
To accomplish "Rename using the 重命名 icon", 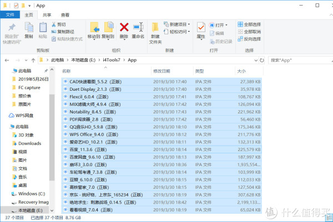I will pos(138,27).
